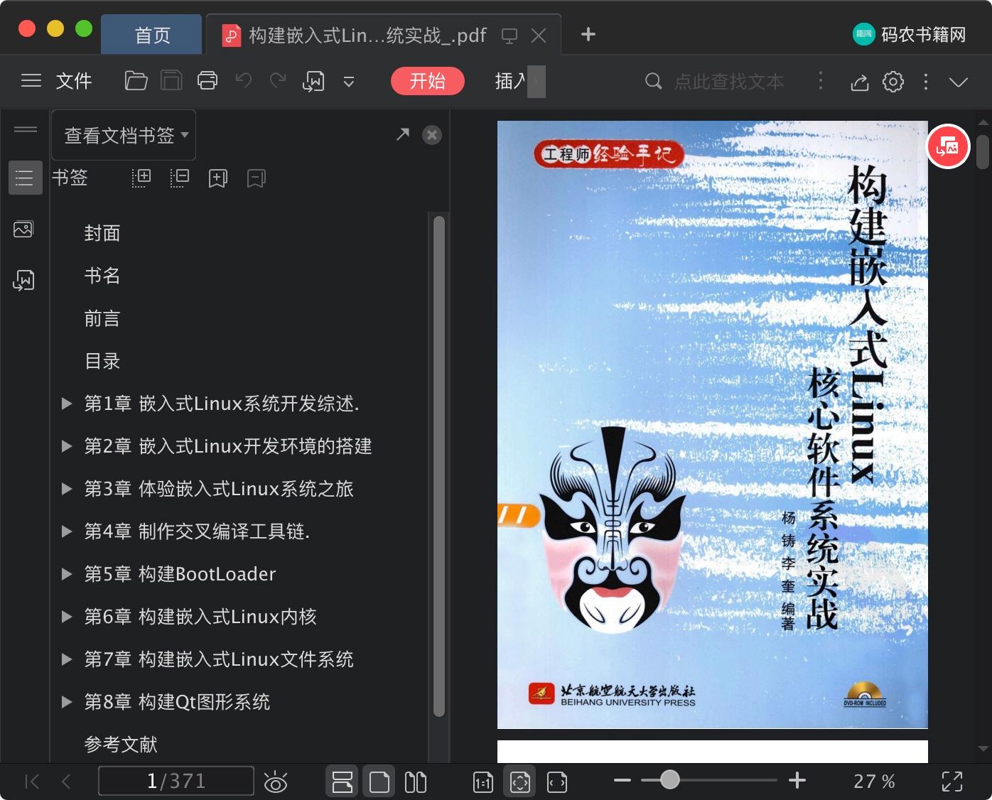
Task: Toggle fit width zoom
Action: 557,782
